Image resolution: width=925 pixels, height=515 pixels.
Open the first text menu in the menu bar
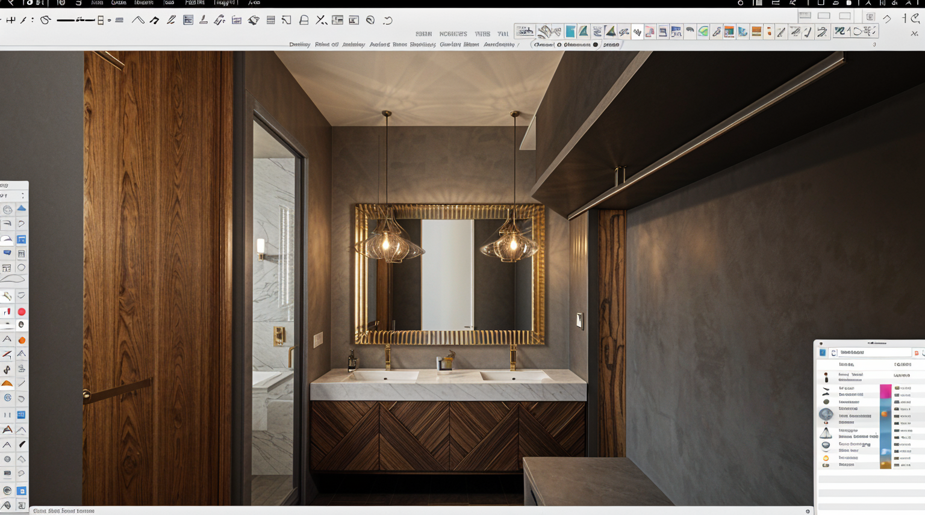click(96, 3)
